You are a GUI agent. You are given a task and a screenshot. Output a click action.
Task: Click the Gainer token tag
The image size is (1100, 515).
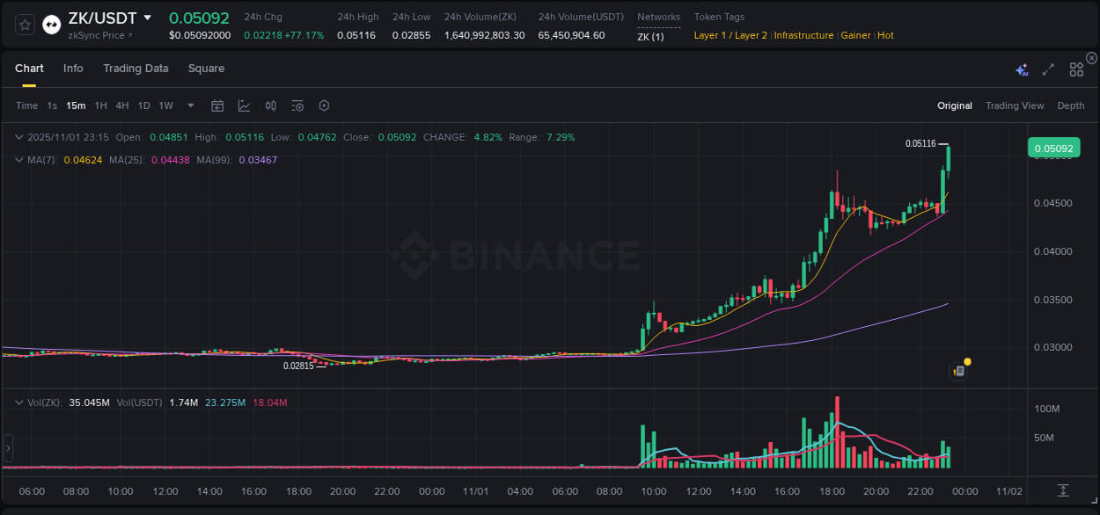click(x=854, y=35)
